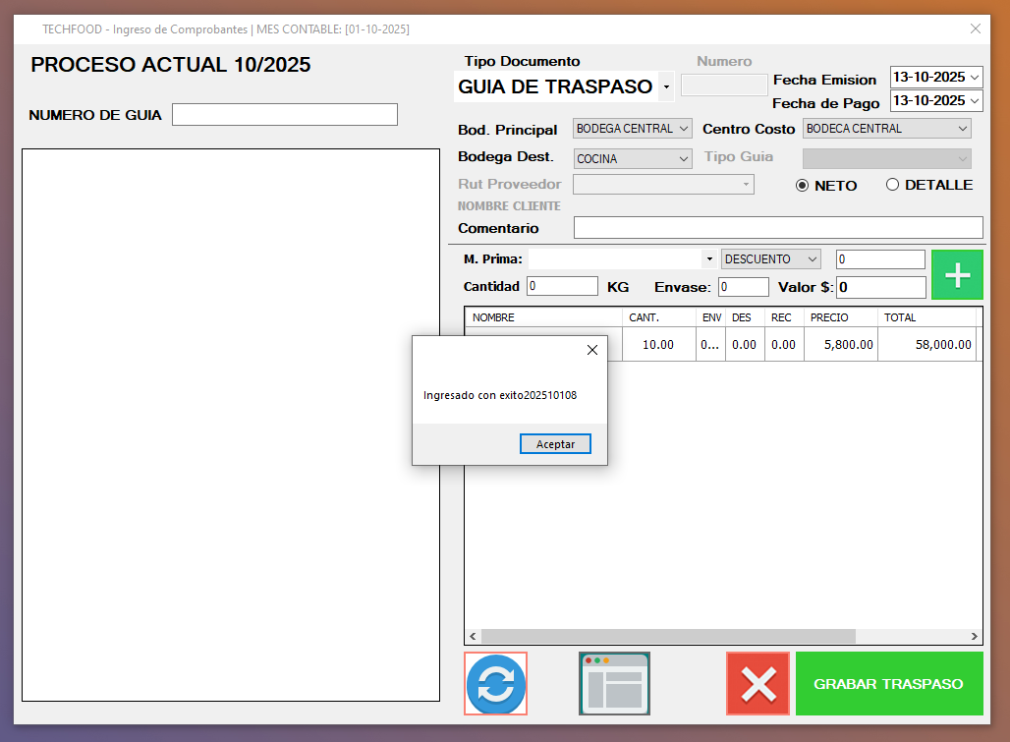Click the blue refresh arrows icon
Image resolution: width=1010 pixels, height=742 pixels.
[496, 684]
